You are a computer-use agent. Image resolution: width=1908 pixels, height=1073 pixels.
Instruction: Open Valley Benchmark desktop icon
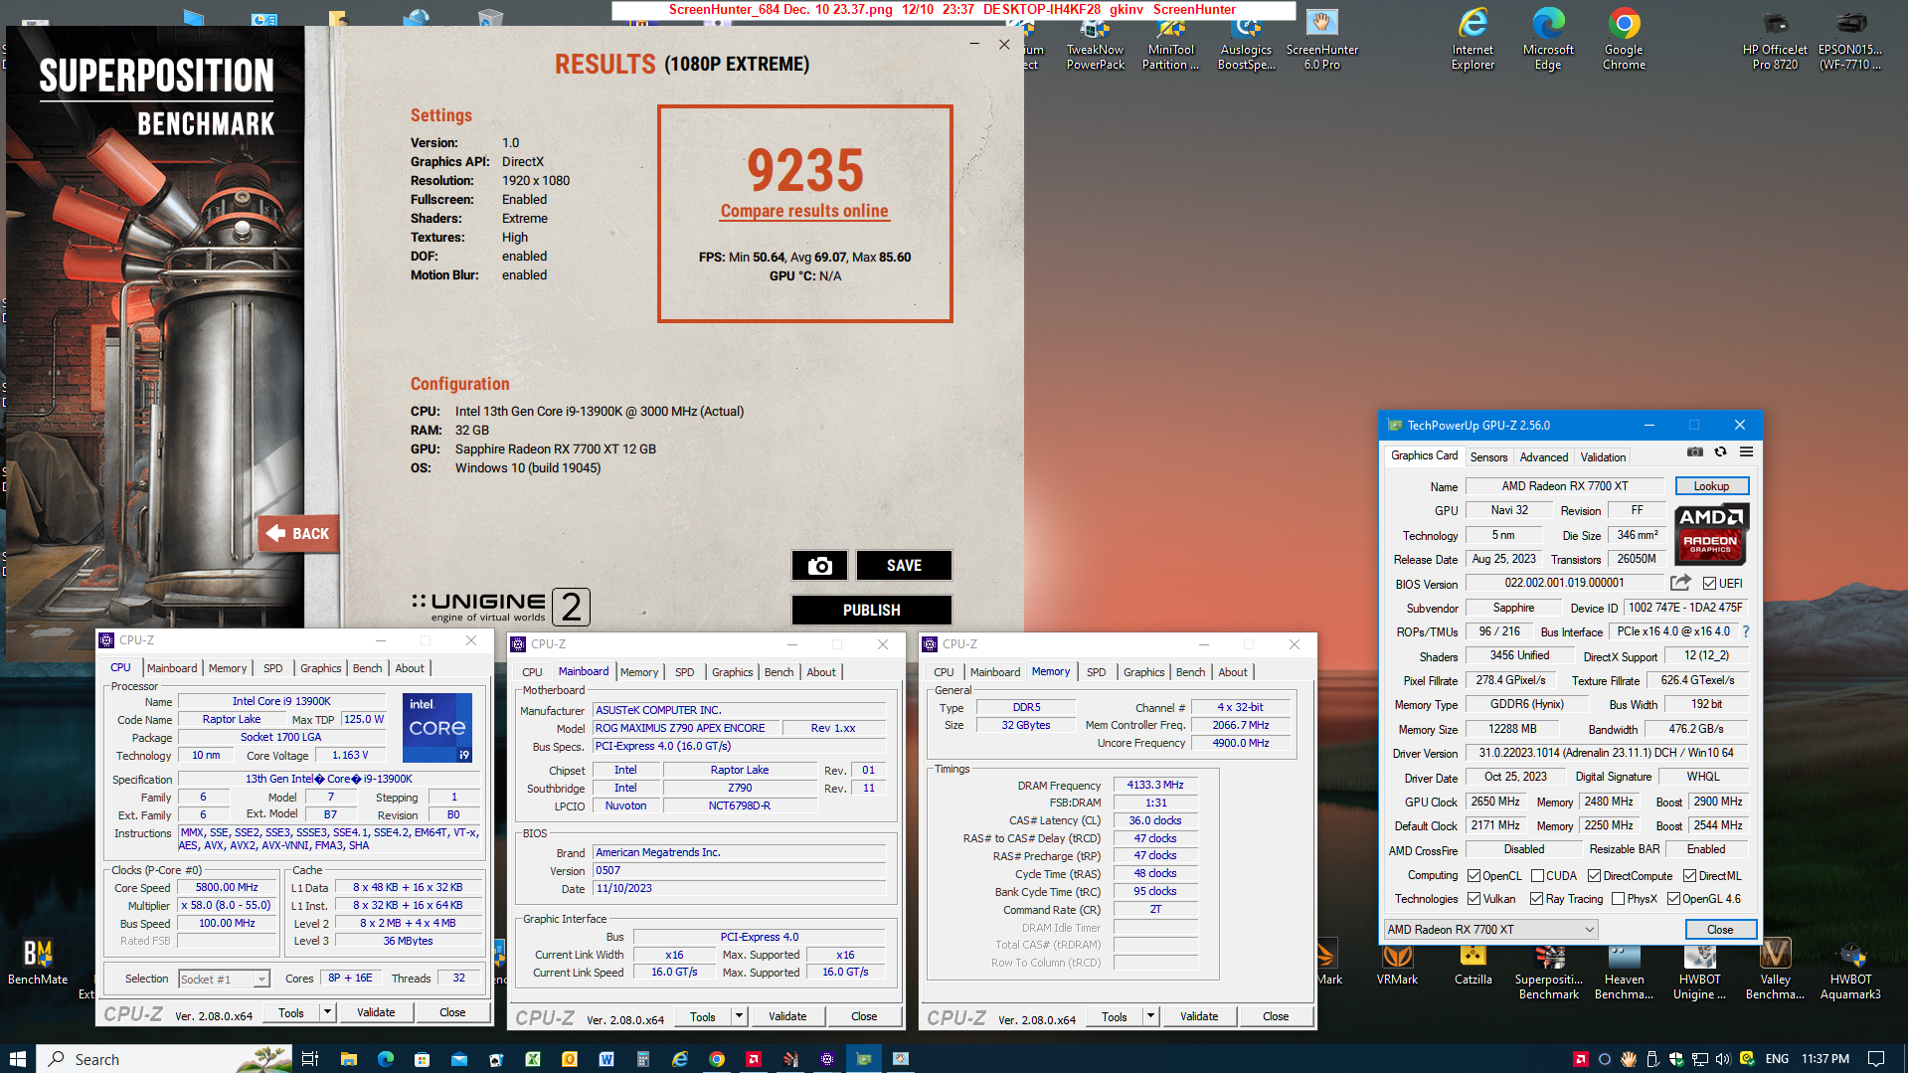pyautogui.click(x=1775, y=970)
